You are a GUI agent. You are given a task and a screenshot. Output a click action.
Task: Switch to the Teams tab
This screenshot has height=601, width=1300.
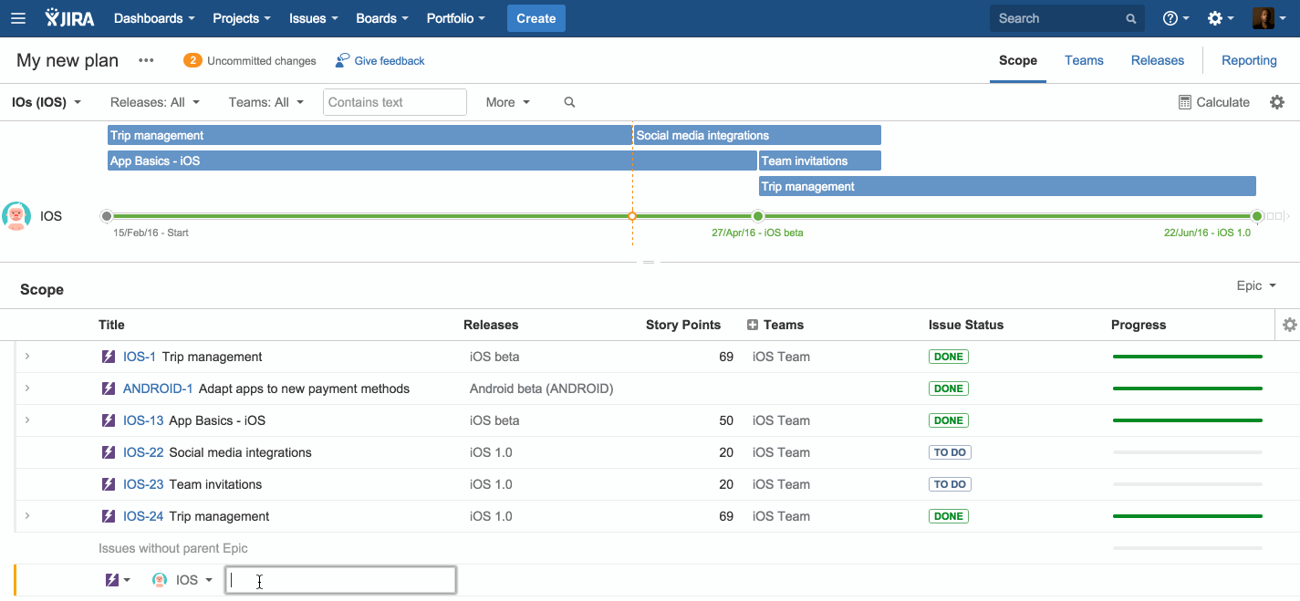(1084, 61)
